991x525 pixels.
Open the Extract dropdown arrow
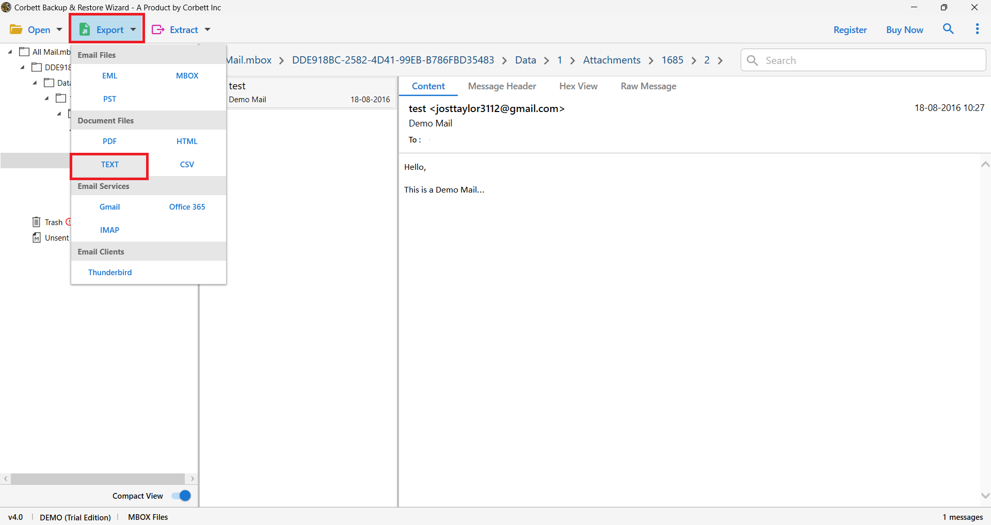click(207, 29)
